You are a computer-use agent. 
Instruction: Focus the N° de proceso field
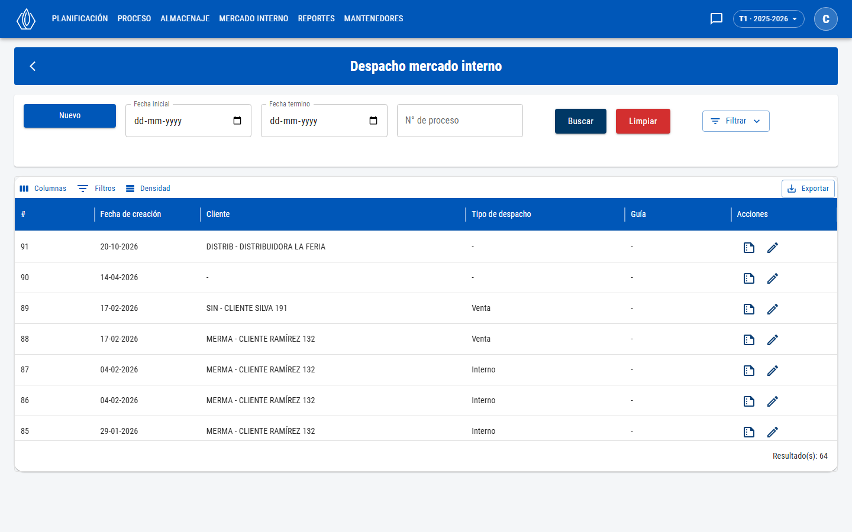(460, 121)
